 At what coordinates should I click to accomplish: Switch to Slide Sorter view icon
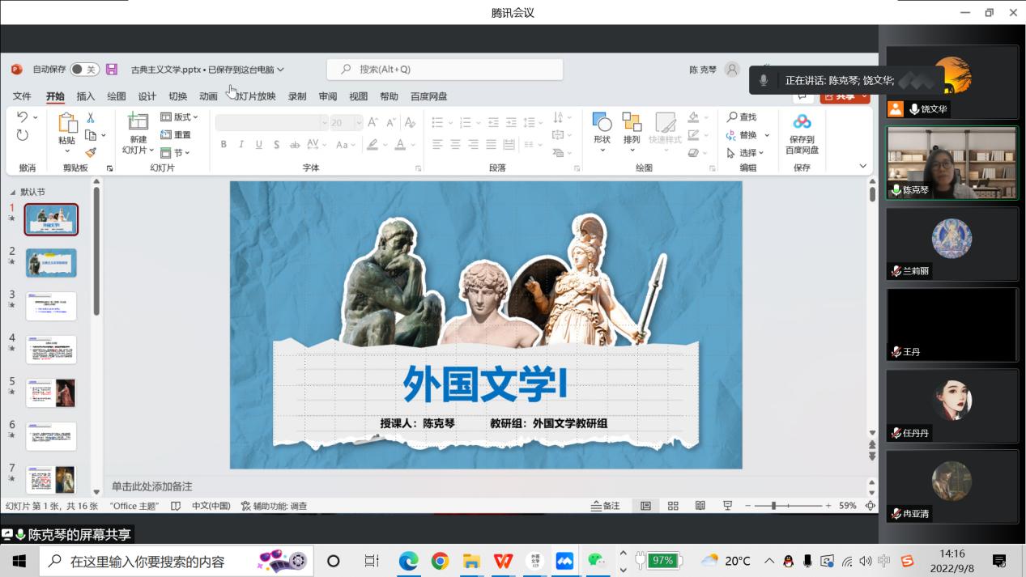673,506
